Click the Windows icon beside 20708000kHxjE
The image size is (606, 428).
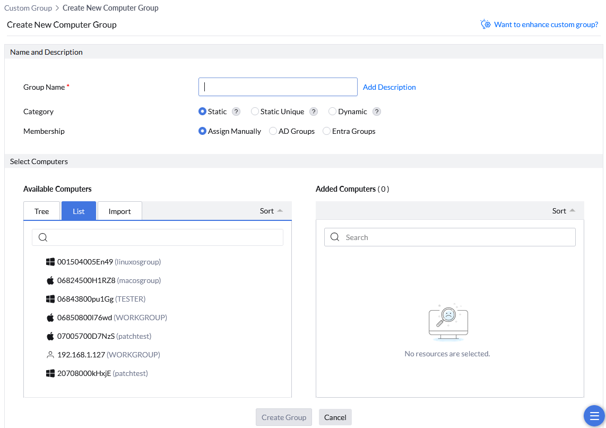pos(50,373)
